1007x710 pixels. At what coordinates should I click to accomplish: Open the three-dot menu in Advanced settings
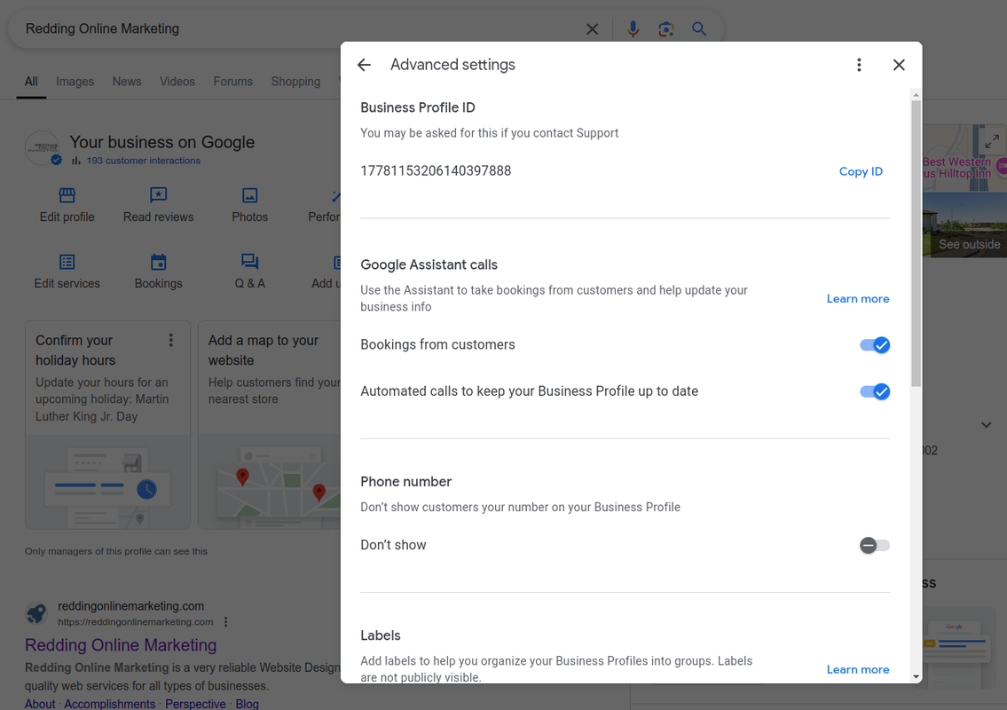[x=859, y=65]
